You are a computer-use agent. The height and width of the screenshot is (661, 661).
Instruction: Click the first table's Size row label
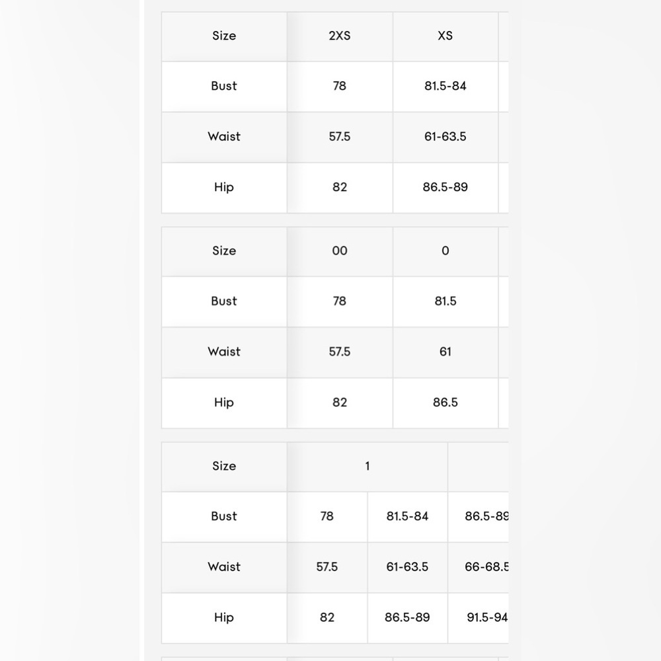(x=224, y=36)
